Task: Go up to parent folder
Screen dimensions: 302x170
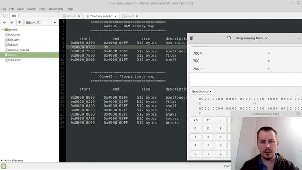Action: (20, 22)
